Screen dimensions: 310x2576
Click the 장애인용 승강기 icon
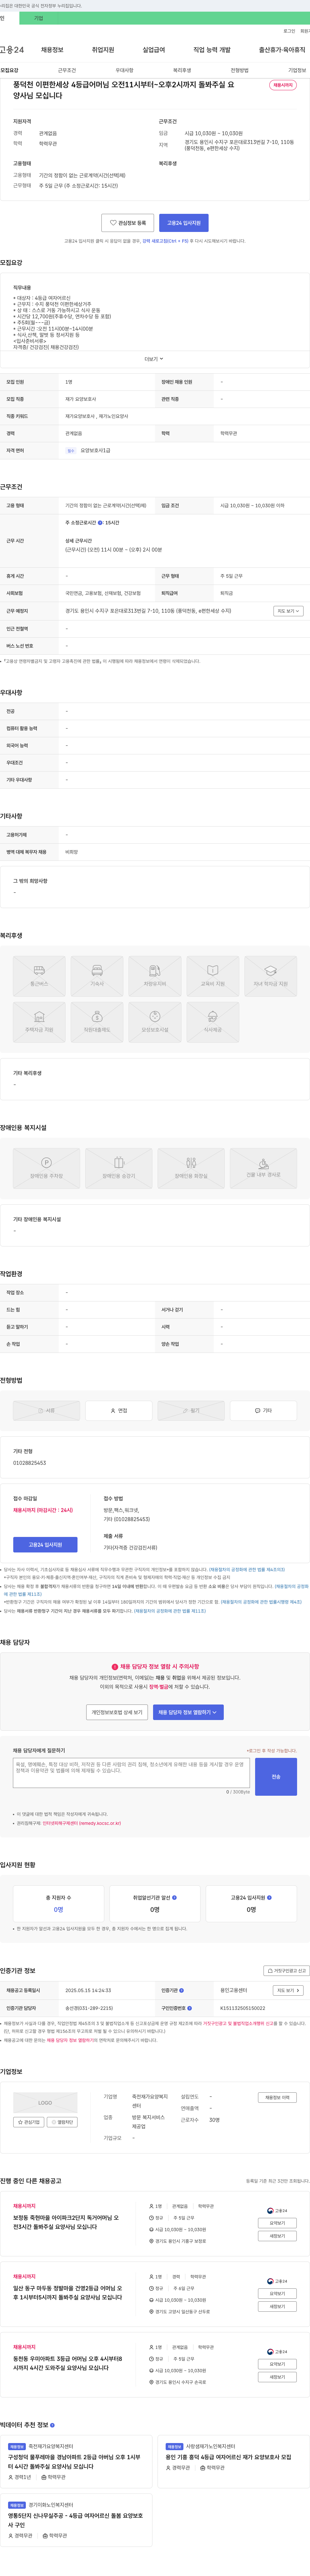(119, 1168)
